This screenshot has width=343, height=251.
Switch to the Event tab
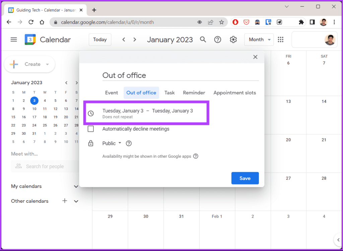(x=112, y=93)
